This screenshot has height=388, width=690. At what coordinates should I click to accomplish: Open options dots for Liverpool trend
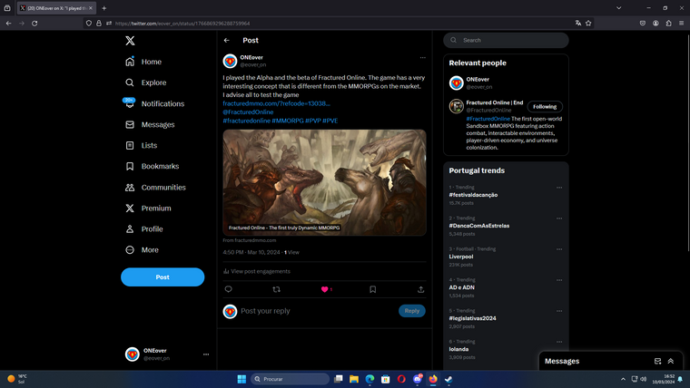click(559, 249)
